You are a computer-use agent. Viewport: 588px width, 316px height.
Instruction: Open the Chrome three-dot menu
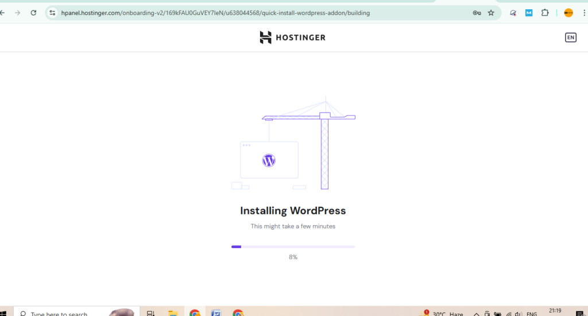(x=584, y=13)
